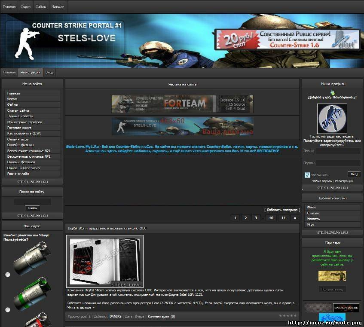The width and height of the screenshot is (364, 327).
Task: Open 'Статьи сайта' in the site menu
Action: (33, 110)
